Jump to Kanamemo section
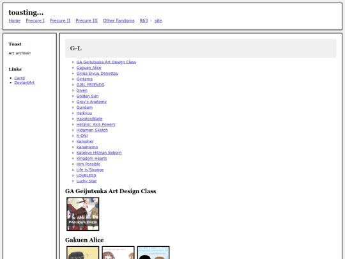345x259 pixels. tap(87, 147)
